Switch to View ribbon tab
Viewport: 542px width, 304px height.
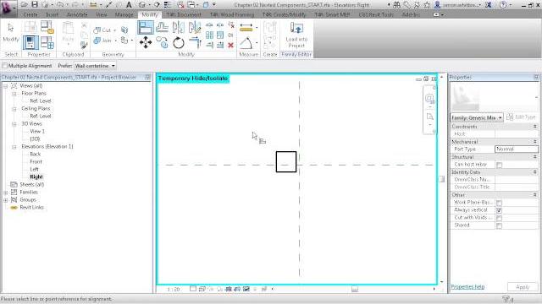point(102,15)
